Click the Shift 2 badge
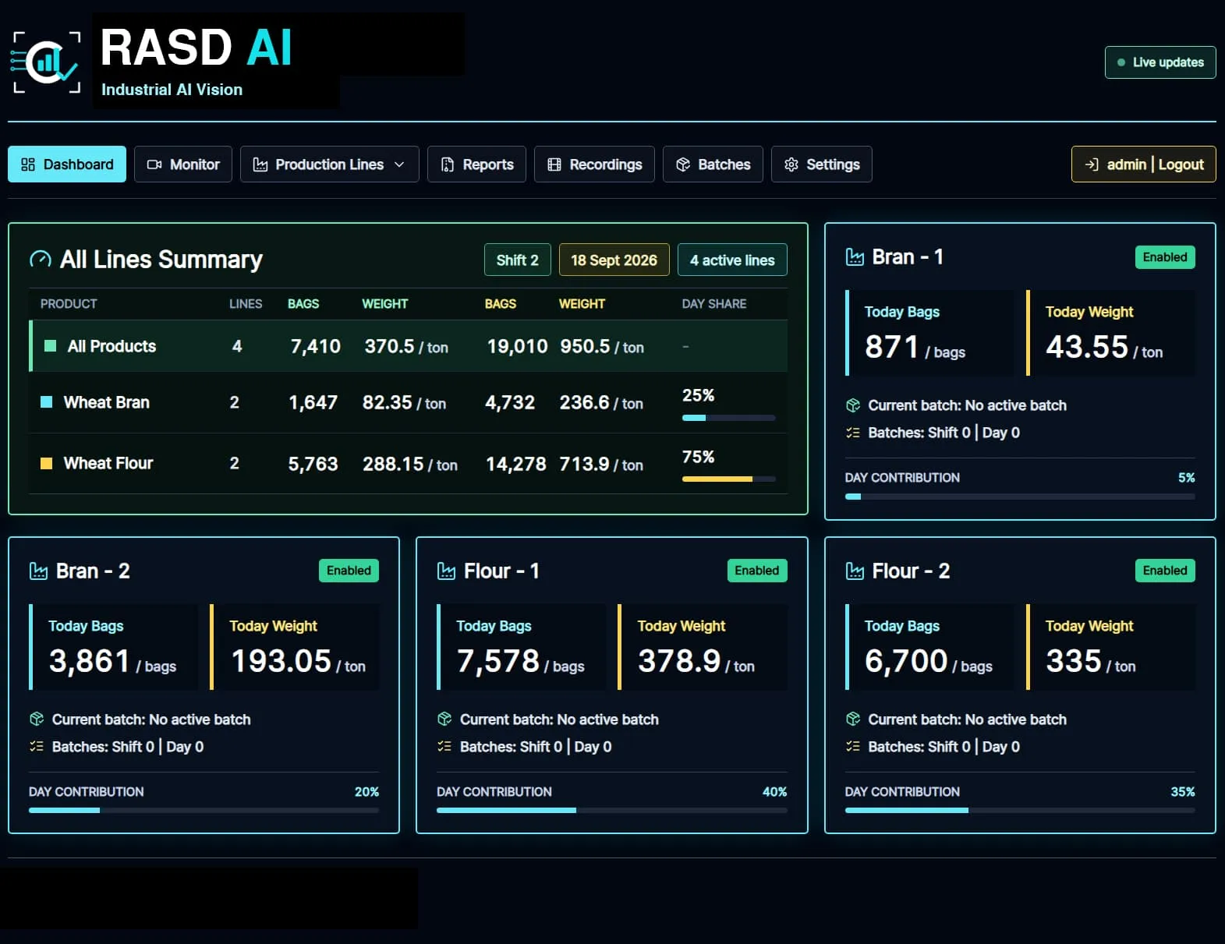 518,260
